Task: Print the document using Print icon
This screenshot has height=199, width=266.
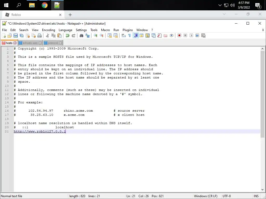Action: (x=39, y=35)
